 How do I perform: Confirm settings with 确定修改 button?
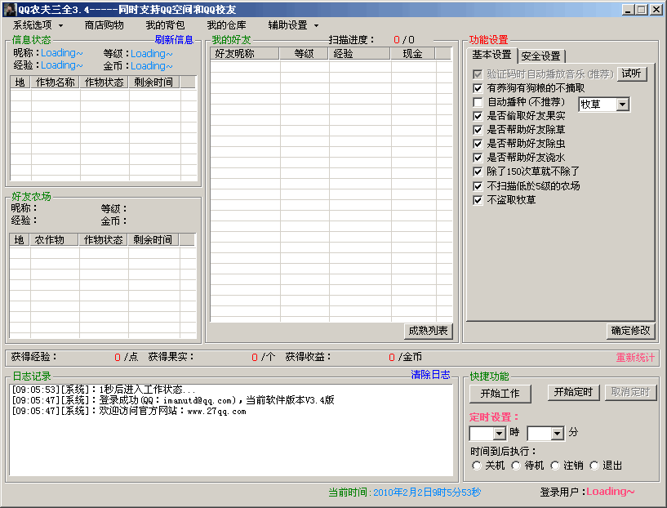(x=630, y=331)
